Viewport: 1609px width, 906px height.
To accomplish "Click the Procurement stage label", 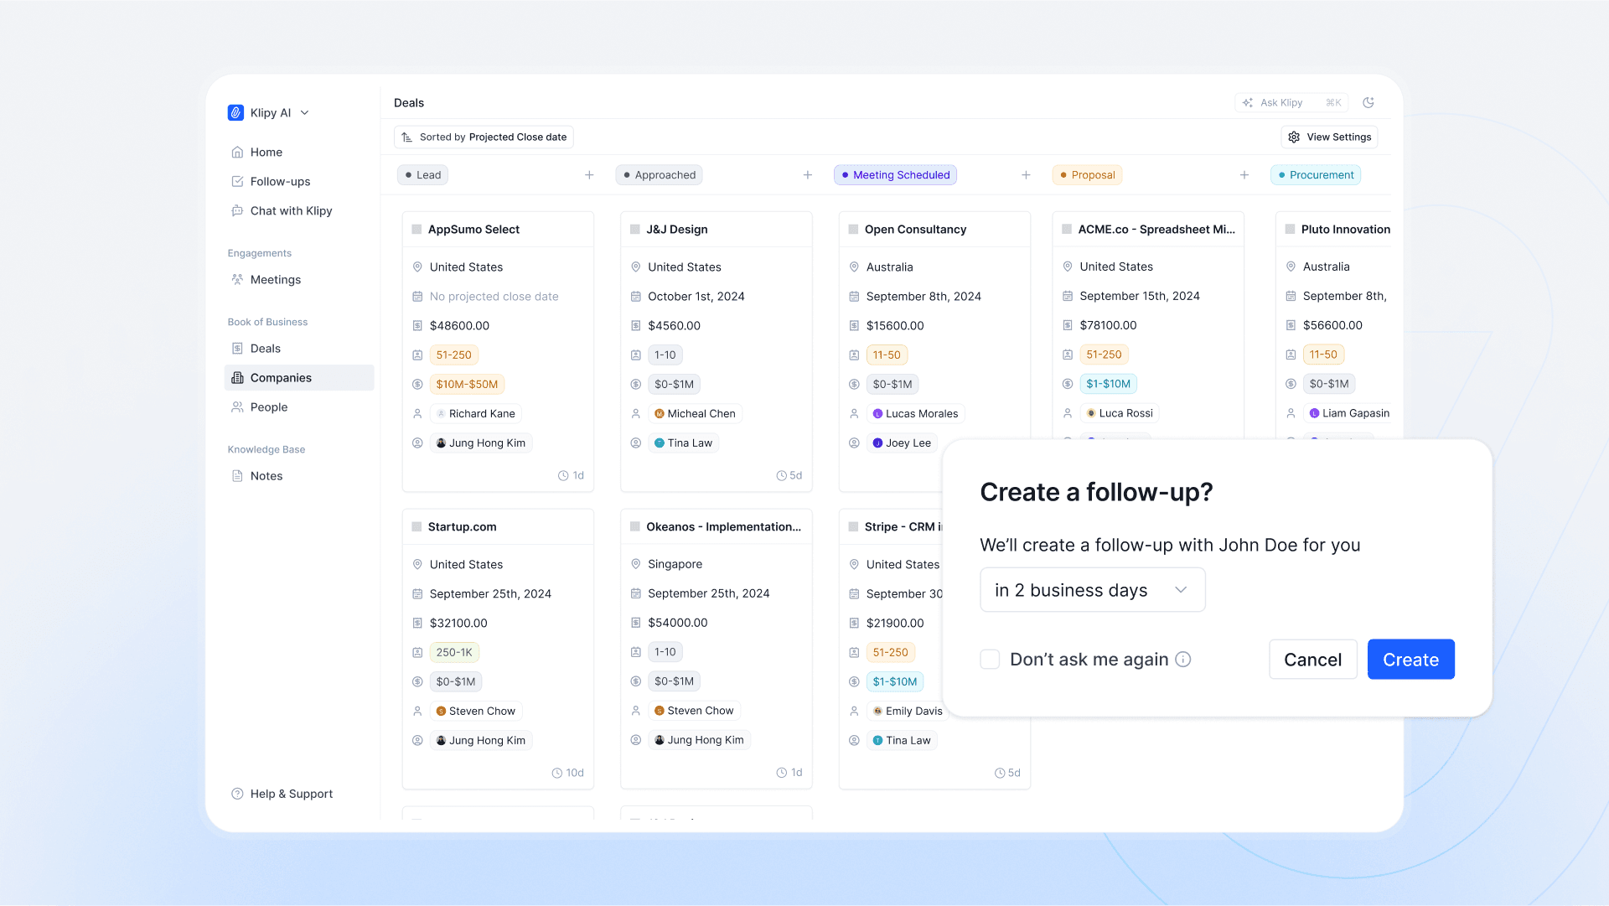I will coord(1316,175).
